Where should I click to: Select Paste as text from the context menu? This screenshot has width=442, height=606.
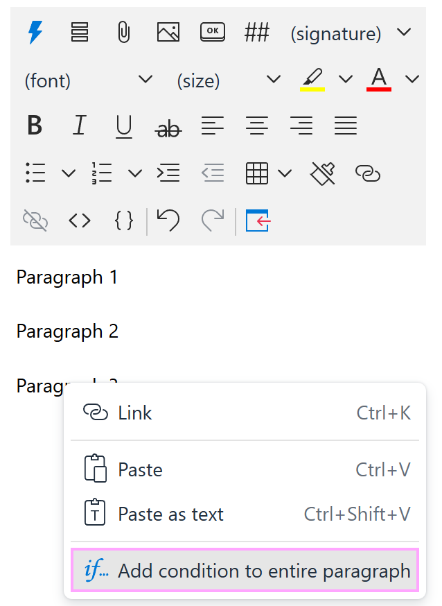pos(172,514)
